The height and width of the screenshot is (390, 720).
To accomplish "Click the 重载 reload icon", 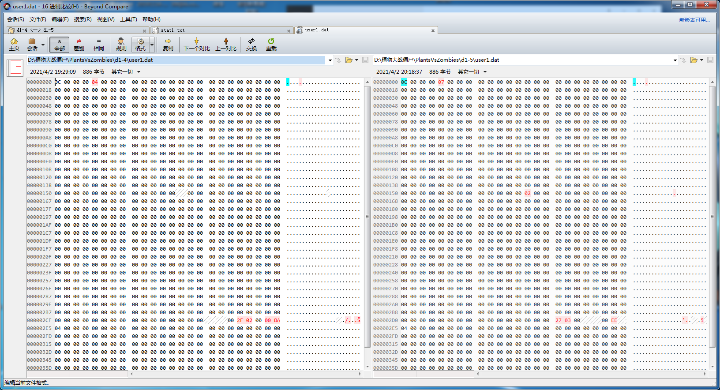I will 271,45.
